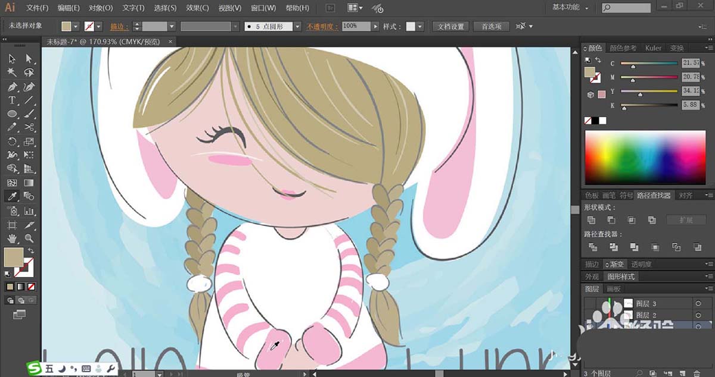Select the Ellipse shape tool

tap(12, 114)
